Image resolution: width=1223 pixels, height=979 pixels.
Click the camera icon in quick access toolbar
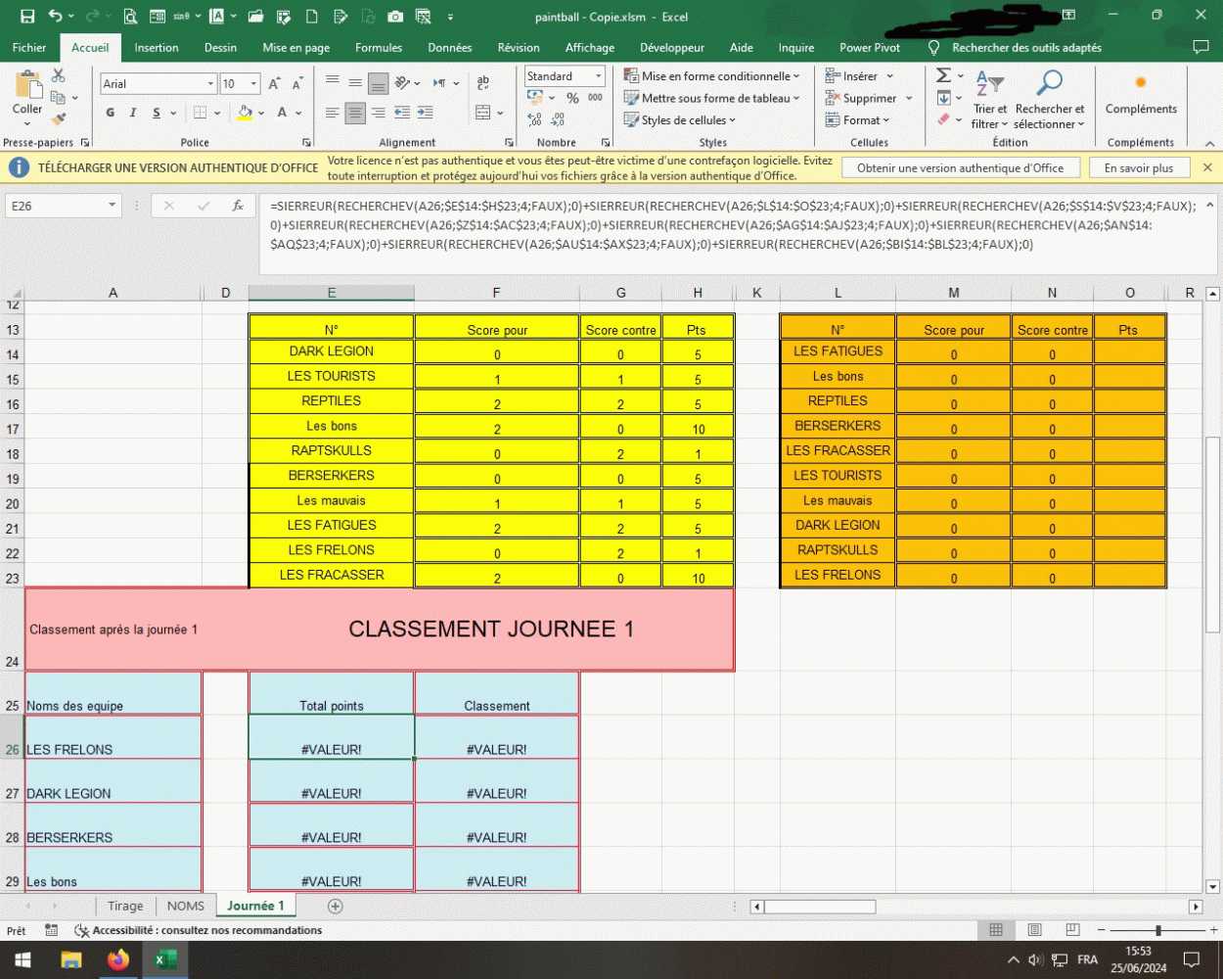pos(395,17)
